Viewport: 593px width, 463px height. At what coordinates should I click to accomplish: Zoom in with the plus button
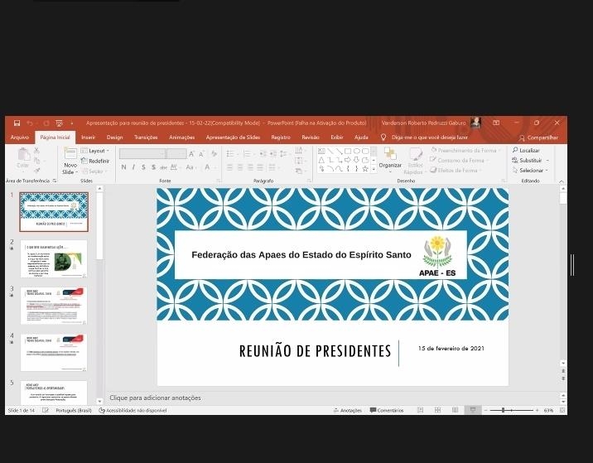tap(537, 411)
